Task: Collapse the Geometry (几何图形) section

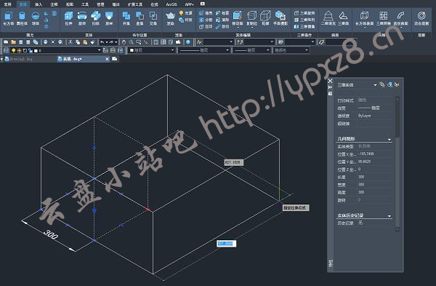Action: [x=389, y=139]
